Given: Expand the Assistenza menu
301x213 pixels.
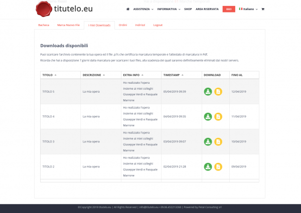Looking at the screenshot, I should [x=143, y=9].
